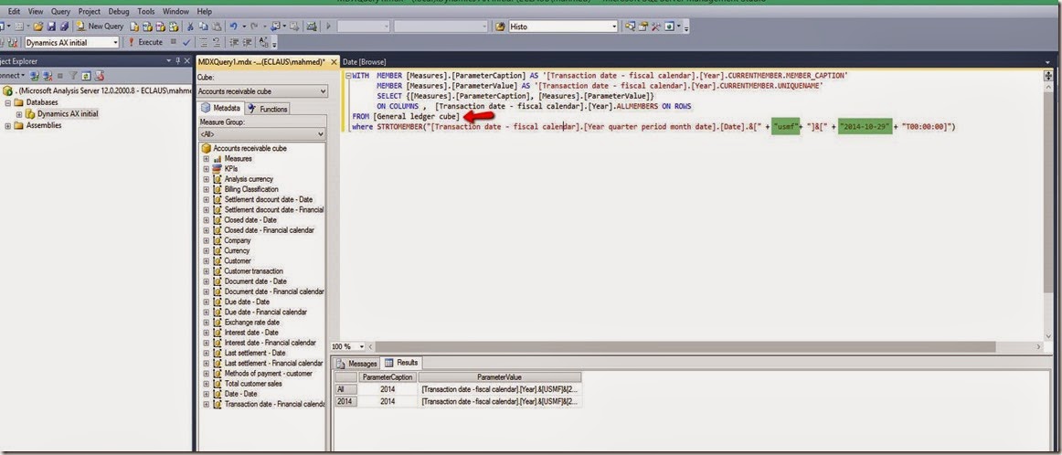Pin the Object Explorer panel
This screenshot has height=455, width=1062.
(x=178, y=61)
